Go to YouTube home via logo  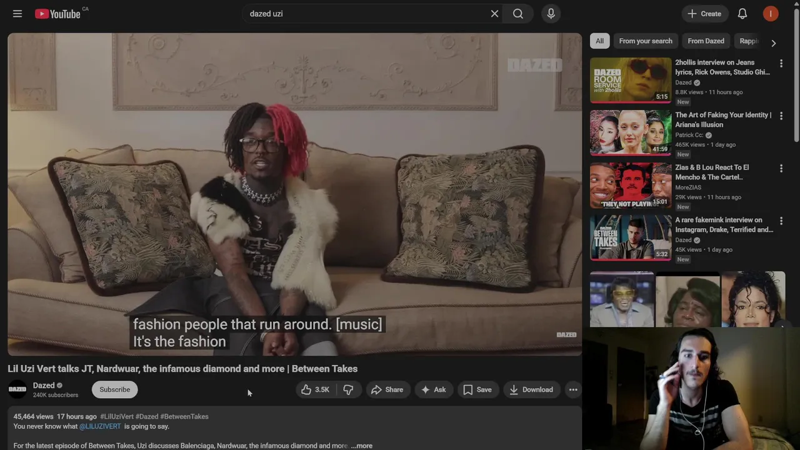point(57,14)
